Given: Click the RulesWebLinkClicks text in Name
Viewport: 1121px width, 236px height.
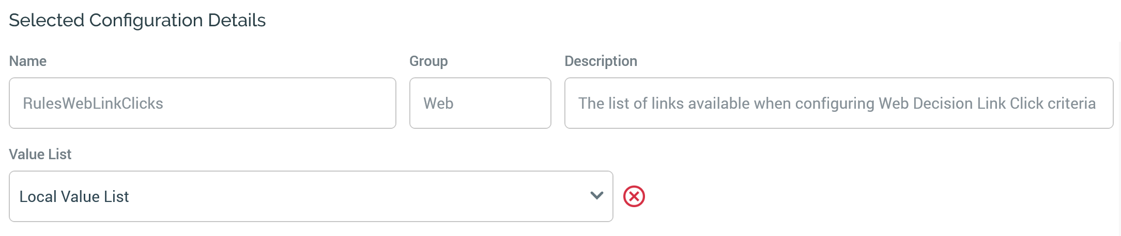Looking at the screenshot, I should tap(93, 104).
